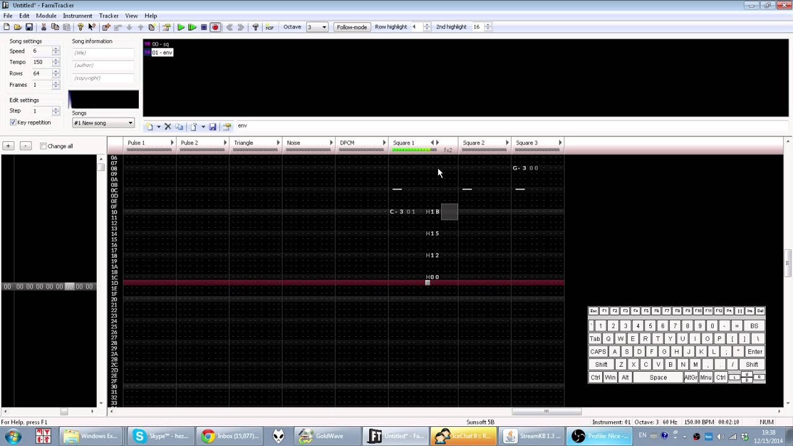Viewport: 793px width, 446px height.
Task: Open GoldWave from the taskbar
Action: [x=328, y=436]
